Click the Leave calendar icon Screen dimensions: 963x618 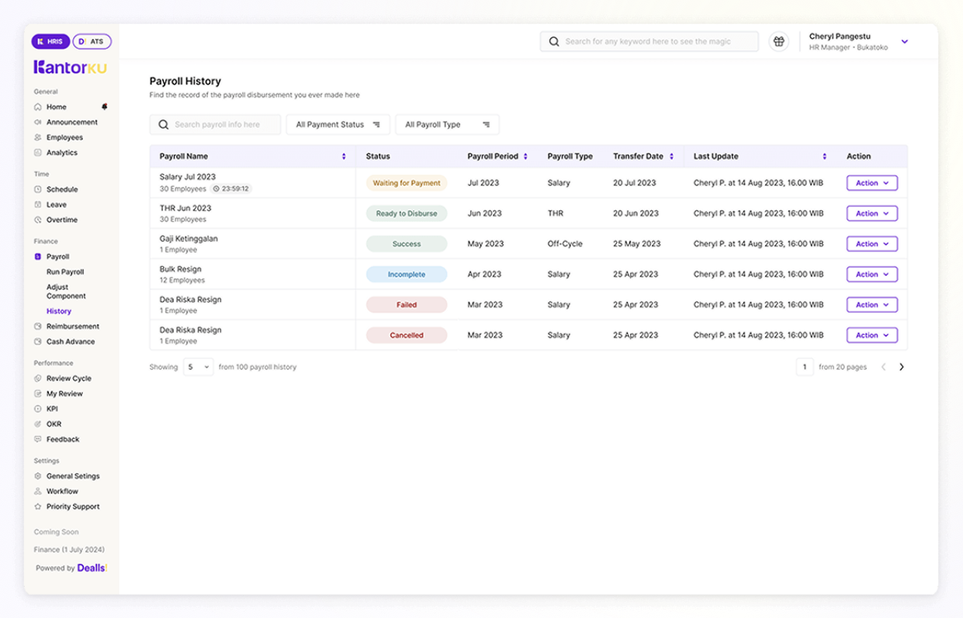(x=38, y=205)
